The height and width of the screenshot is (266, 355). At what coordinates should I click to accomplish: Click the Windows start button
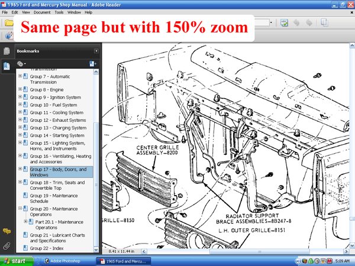[x=17, y=261]
